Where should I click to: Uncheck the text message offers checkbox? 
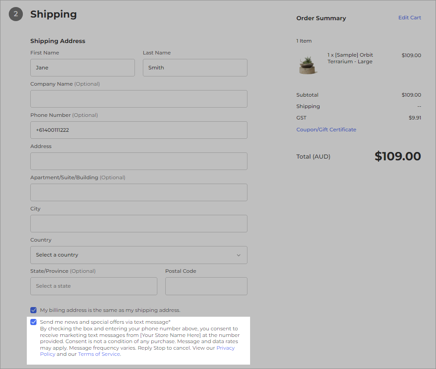[x=34, y=322]
